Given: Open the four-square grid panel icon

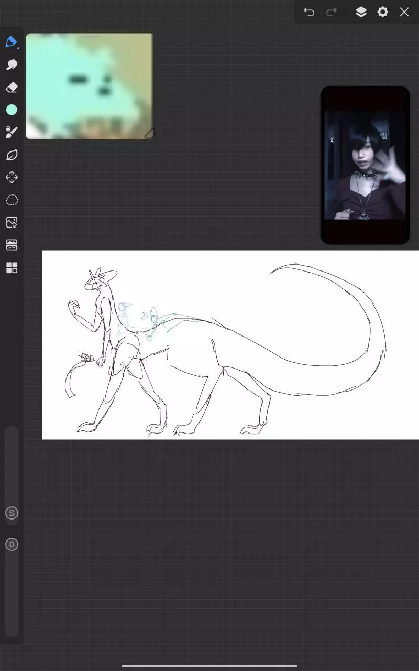Looking at the screenshot, I should 12,268.
